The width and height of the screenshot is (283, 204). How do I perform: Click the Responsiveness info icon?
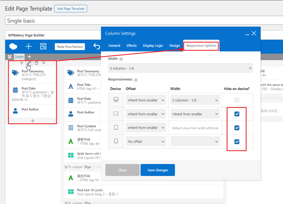(x=136, y=80)
